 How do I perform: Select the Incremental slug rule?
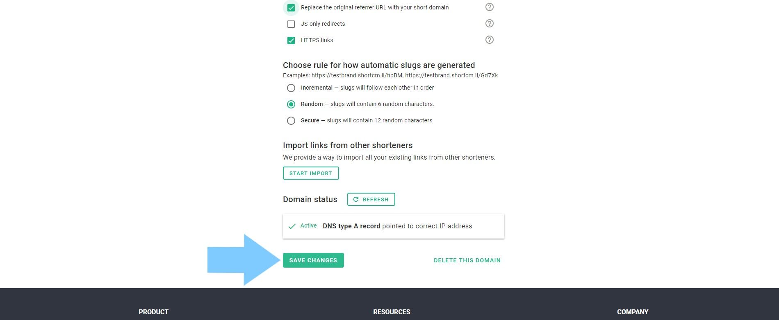291,88
